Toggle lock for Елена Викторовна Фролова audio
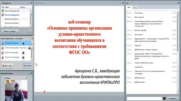 pyautogui.click(x=29, y=48)
